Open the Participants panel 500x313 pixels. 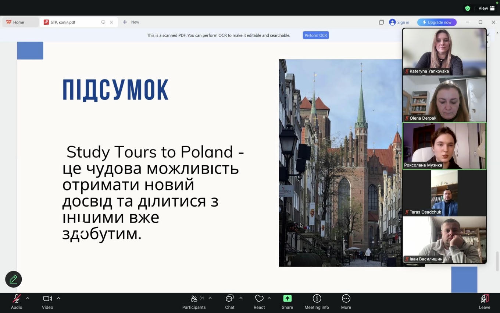pos(194,299)
